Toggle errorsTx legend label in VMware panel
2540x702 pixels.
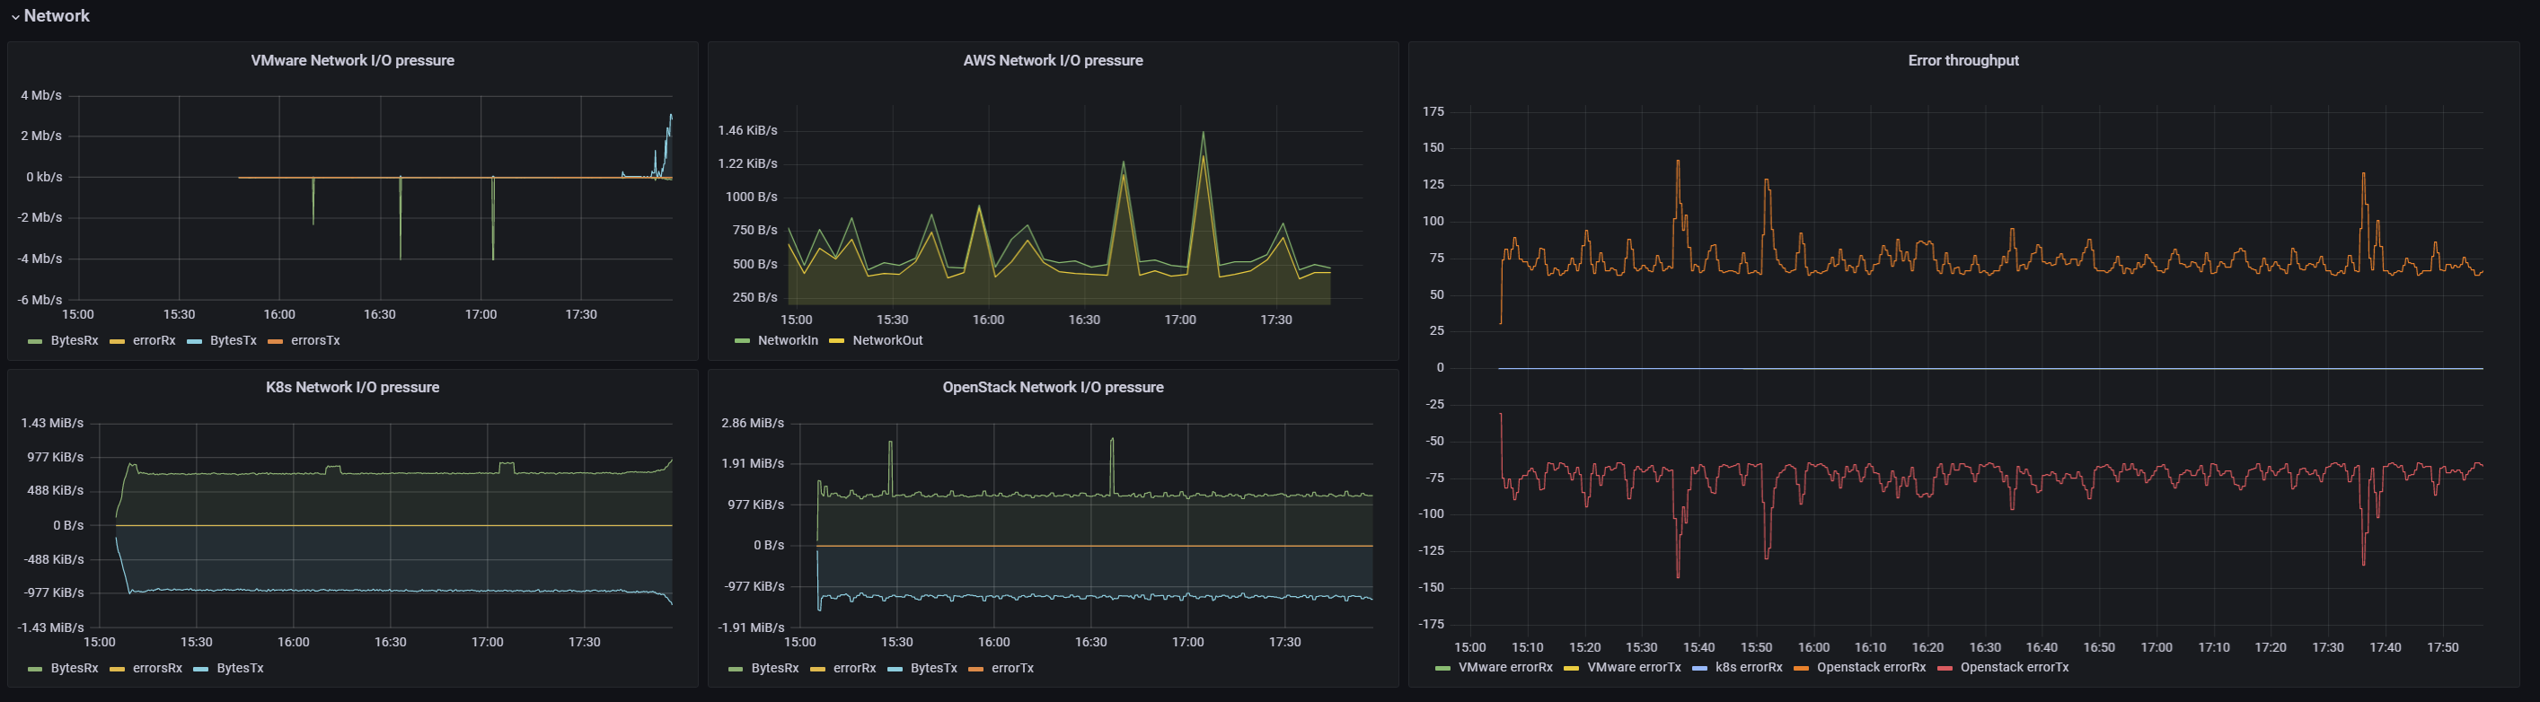pyautogui.click(x=314, y=340)
